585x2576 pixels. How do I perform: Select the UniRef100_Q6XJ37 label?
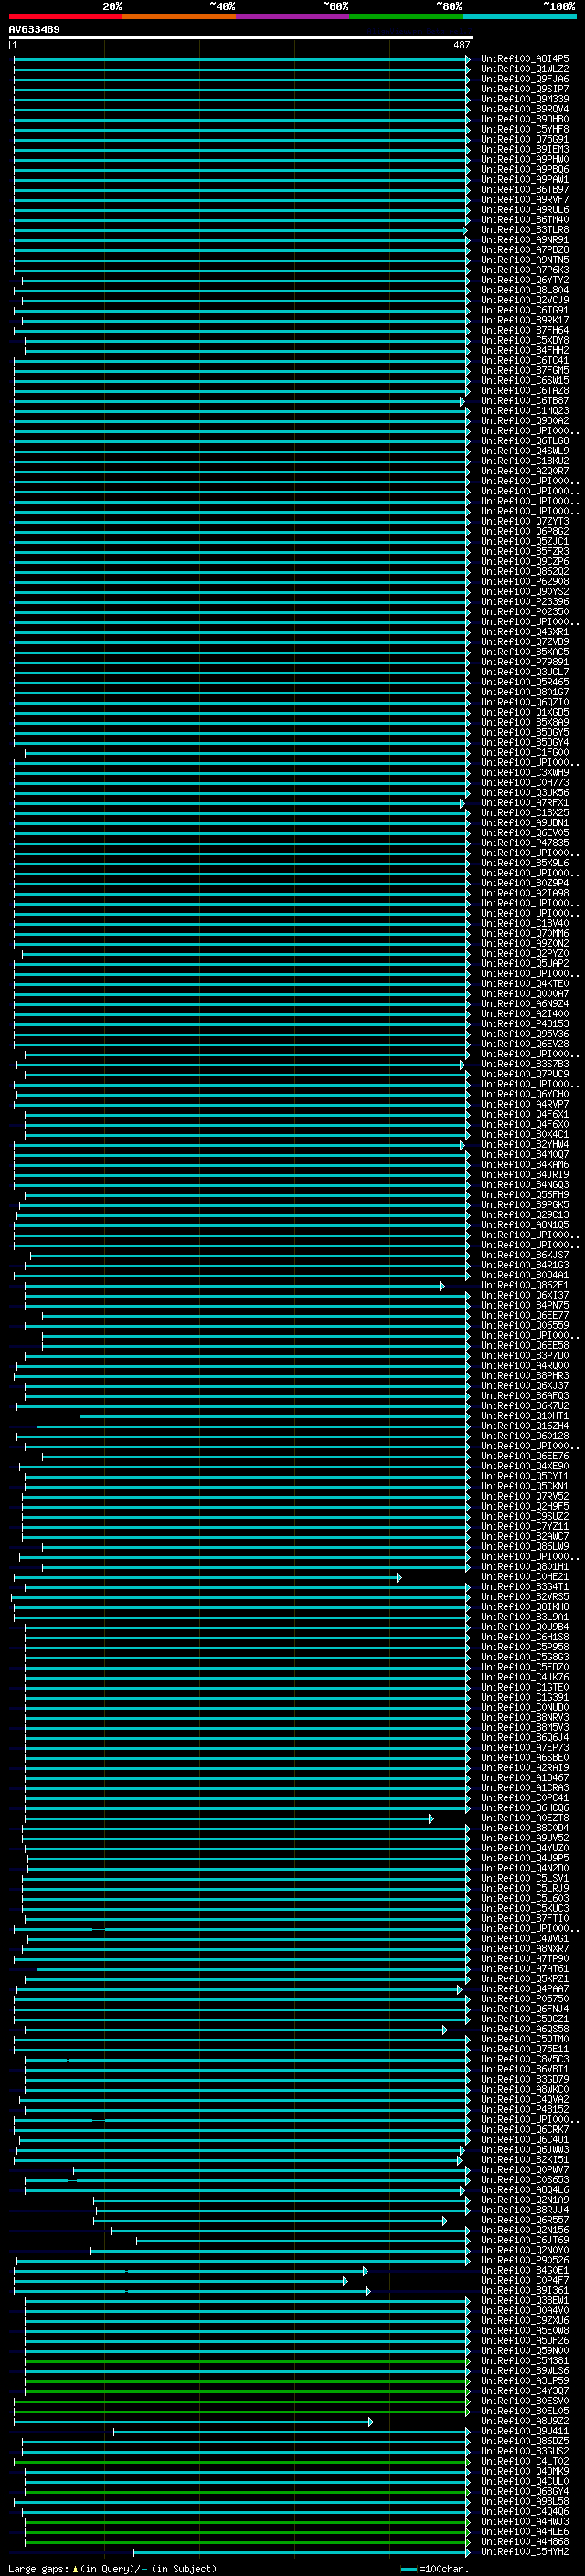click(x=525, y=1385)
